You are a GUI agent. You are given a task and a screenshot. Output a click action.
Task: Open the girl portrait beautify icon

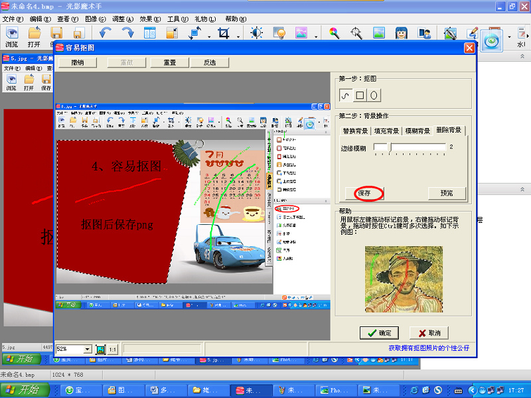click(402, 33)
